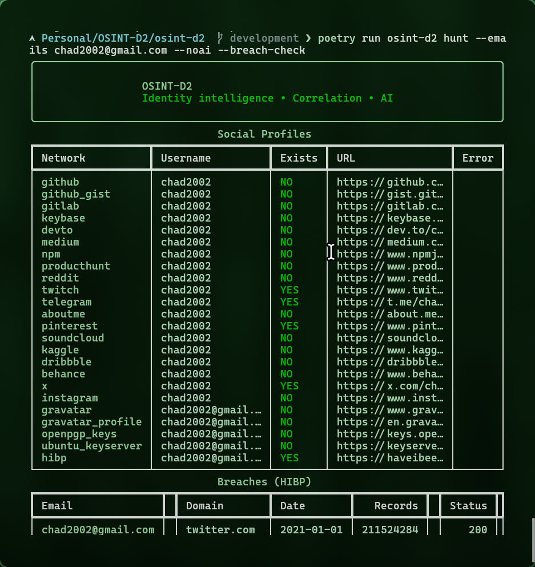Select the 'pinterest' network name

point(70,326)
